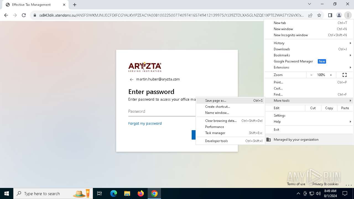
Task: Choose Exit from Chrome menu
Action: pyautogui.click(x=309, y=130)
